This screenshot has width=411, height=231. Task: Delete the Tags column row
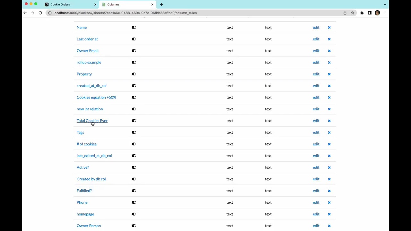pyautogui.click(x=329, y=133)
